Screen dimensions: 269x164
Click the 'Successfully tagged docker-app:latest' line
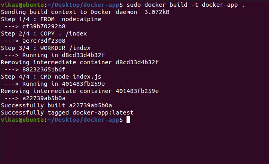pos(67,113)
